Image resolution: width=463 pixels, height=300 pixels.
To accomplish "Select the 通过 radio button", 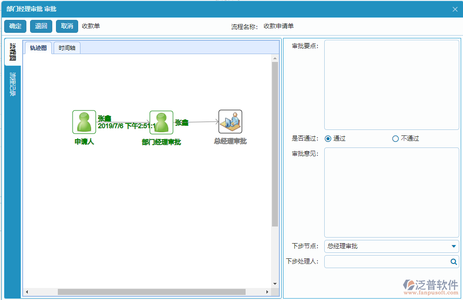I will click(328, 138).
